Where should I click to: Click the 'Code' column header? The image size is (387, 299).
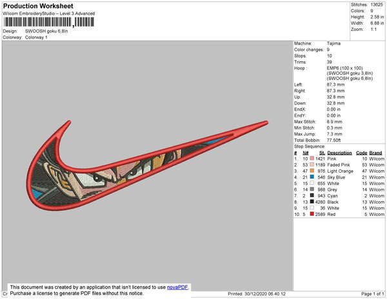362,153
